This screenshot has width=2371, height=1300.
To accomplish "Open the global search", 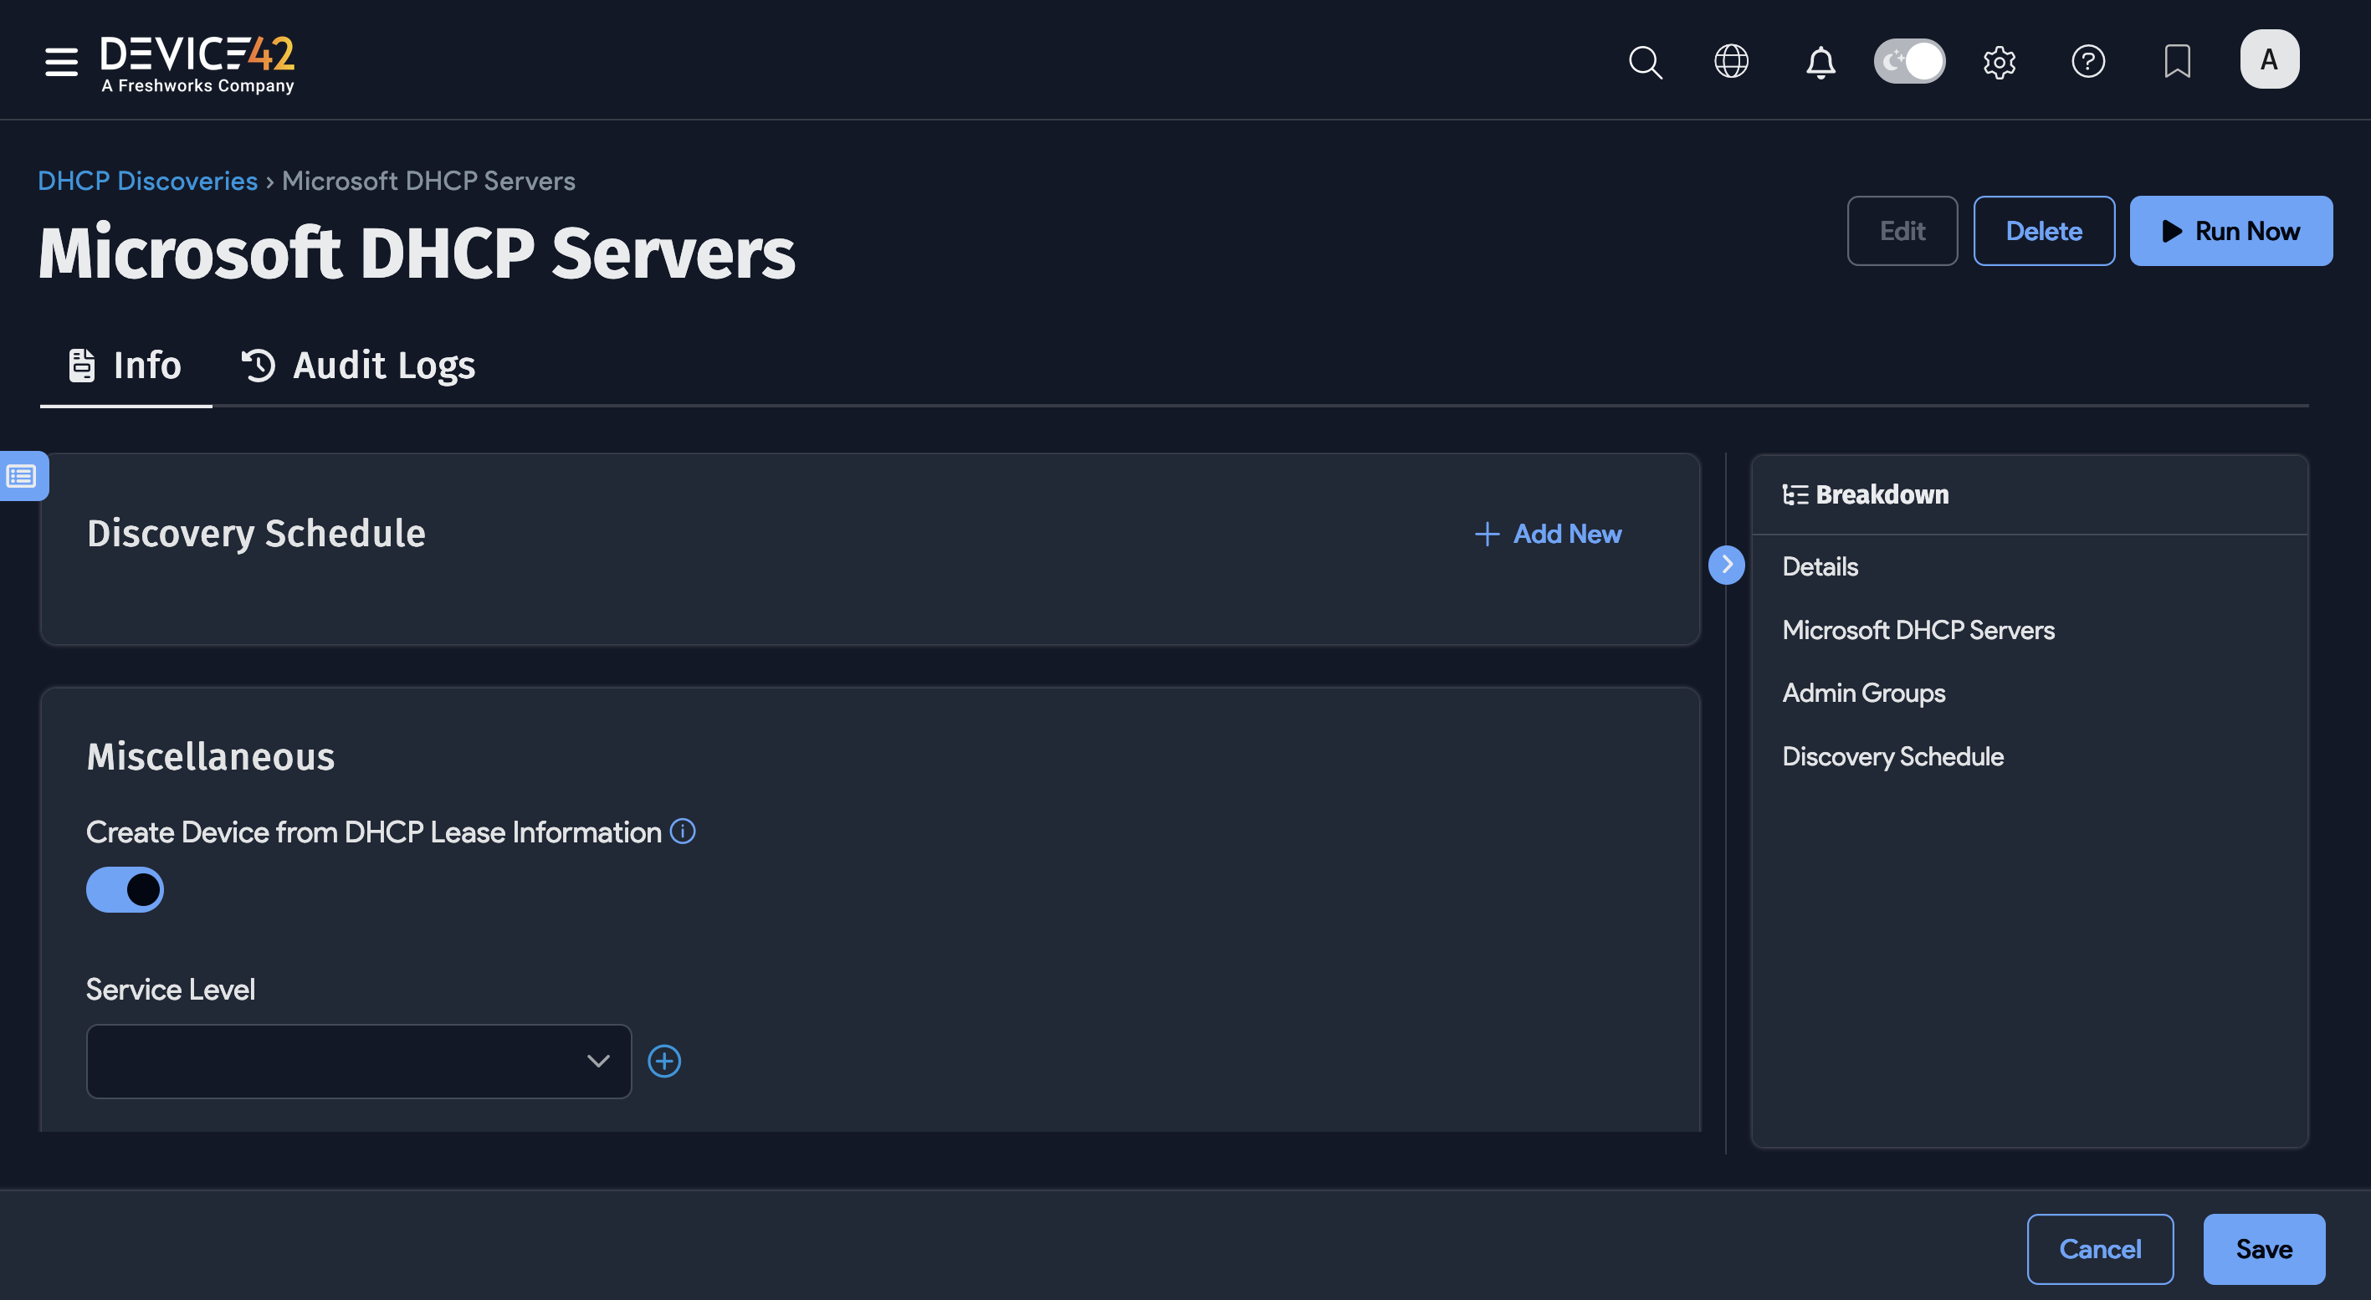I will pos(1646,62).
